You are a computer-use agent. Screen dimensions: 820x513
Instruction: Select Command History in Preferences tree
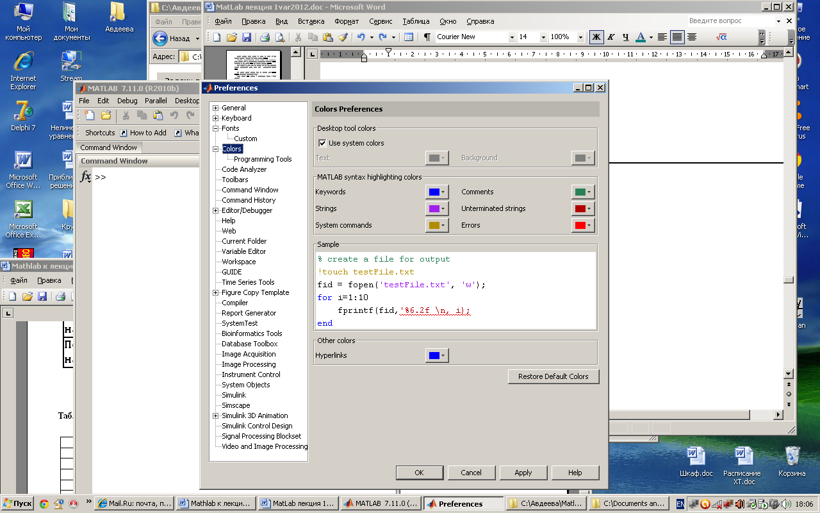(x=249, y=200)
